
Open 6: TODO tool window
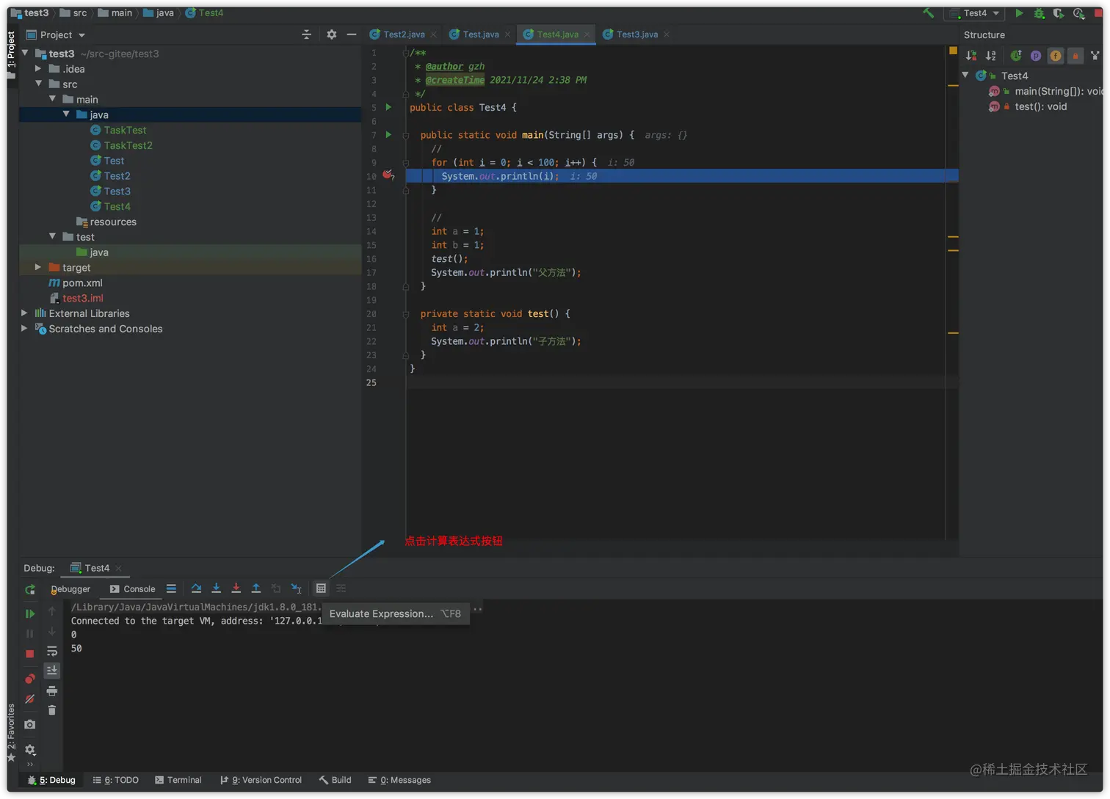[115, 781]
